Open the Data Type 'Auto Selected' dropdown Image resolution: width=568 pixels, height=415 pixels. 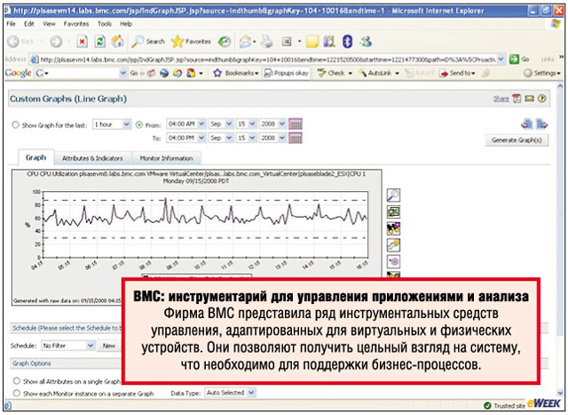(x=230, y=393)
